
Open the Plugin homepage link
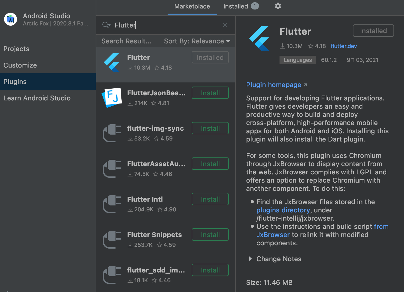(276, 85)
